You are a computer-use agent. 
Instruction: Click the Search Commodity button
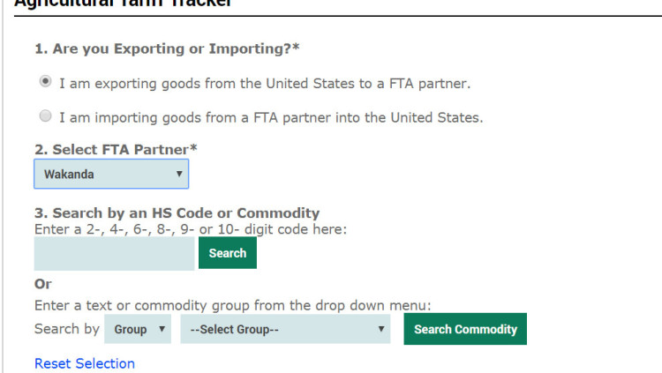(x=465, y=329)
